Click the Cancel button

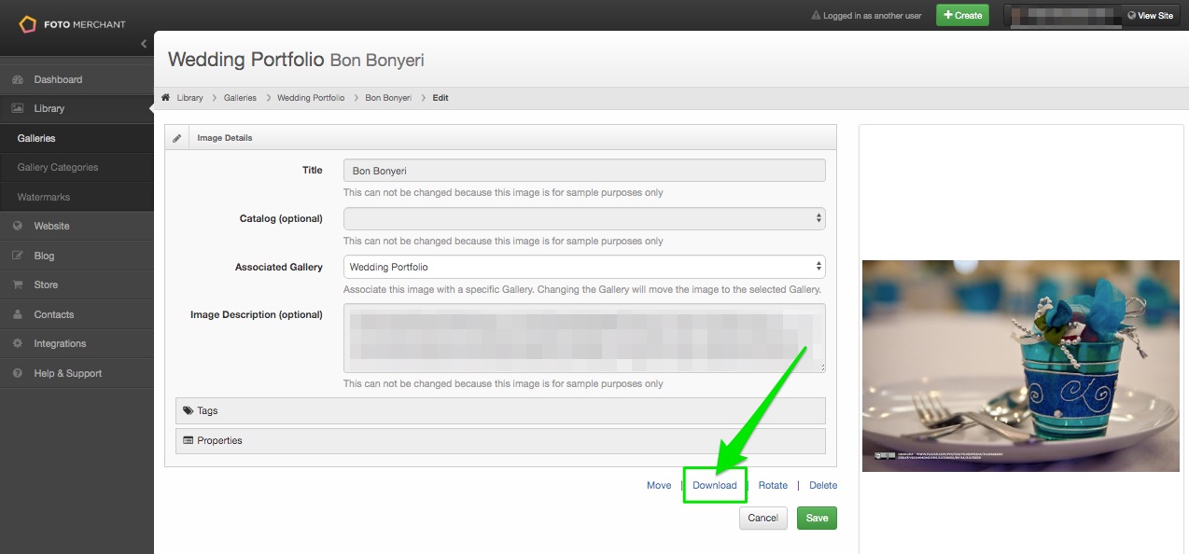[x=762, y=518]
